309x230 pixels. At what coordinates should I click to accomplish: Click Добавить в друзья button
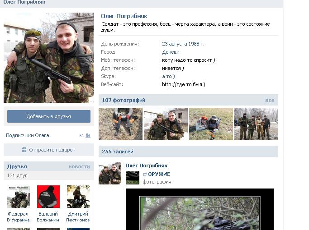point(49,116)
